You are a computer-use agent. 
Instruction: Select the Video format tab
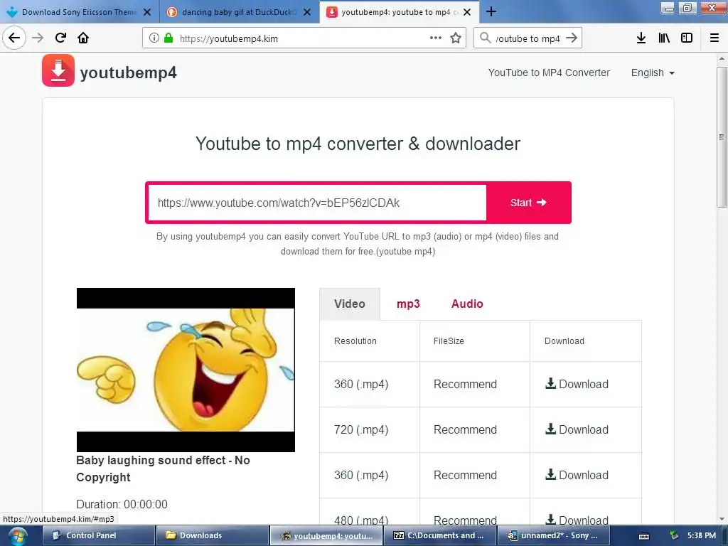(350, 304)
